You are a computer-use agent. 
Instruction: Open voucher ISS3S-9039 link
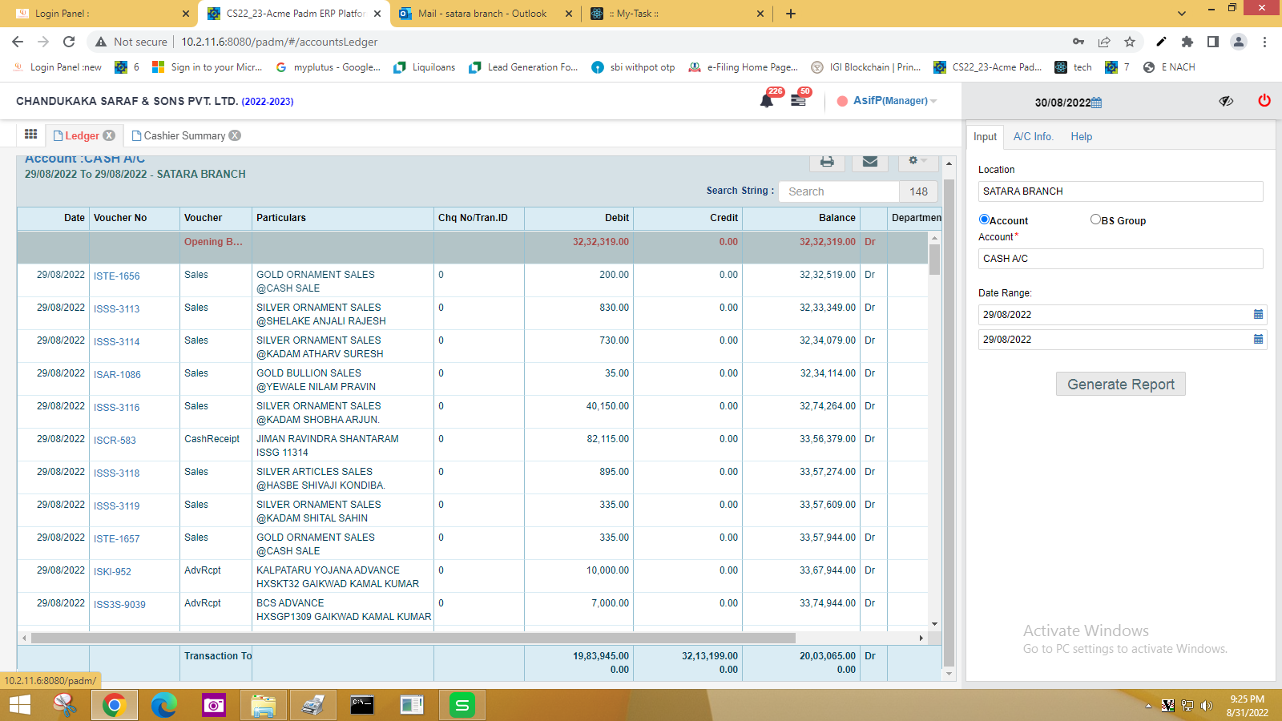119,605
